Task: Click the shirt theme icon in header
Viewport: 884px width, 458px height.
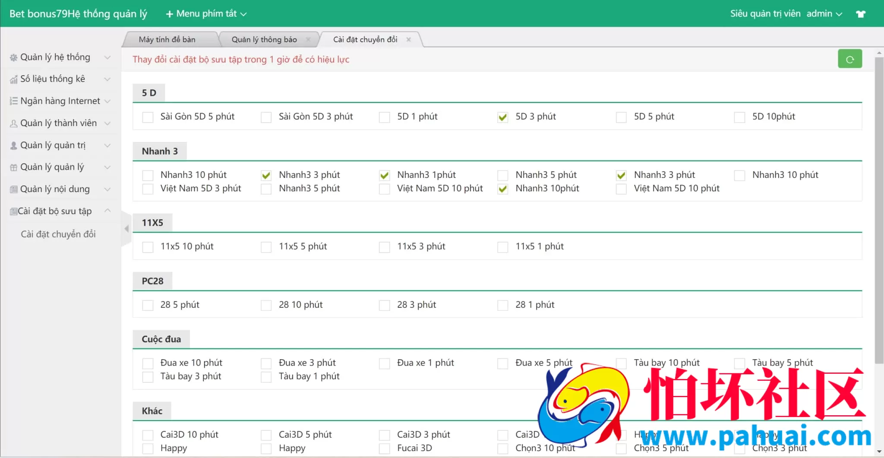Action: coord(860,14)
